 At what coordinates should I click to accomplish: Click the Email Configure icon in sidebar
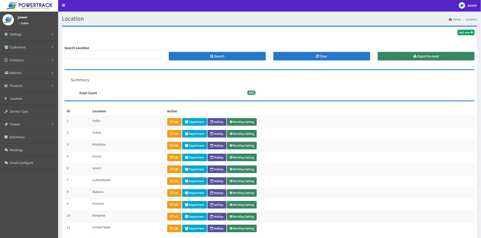coord(6,163)
